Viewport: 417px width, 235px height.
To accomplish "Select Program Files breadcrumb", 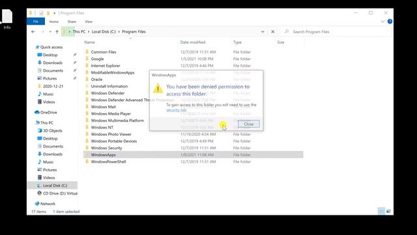I will click(134, 31).
